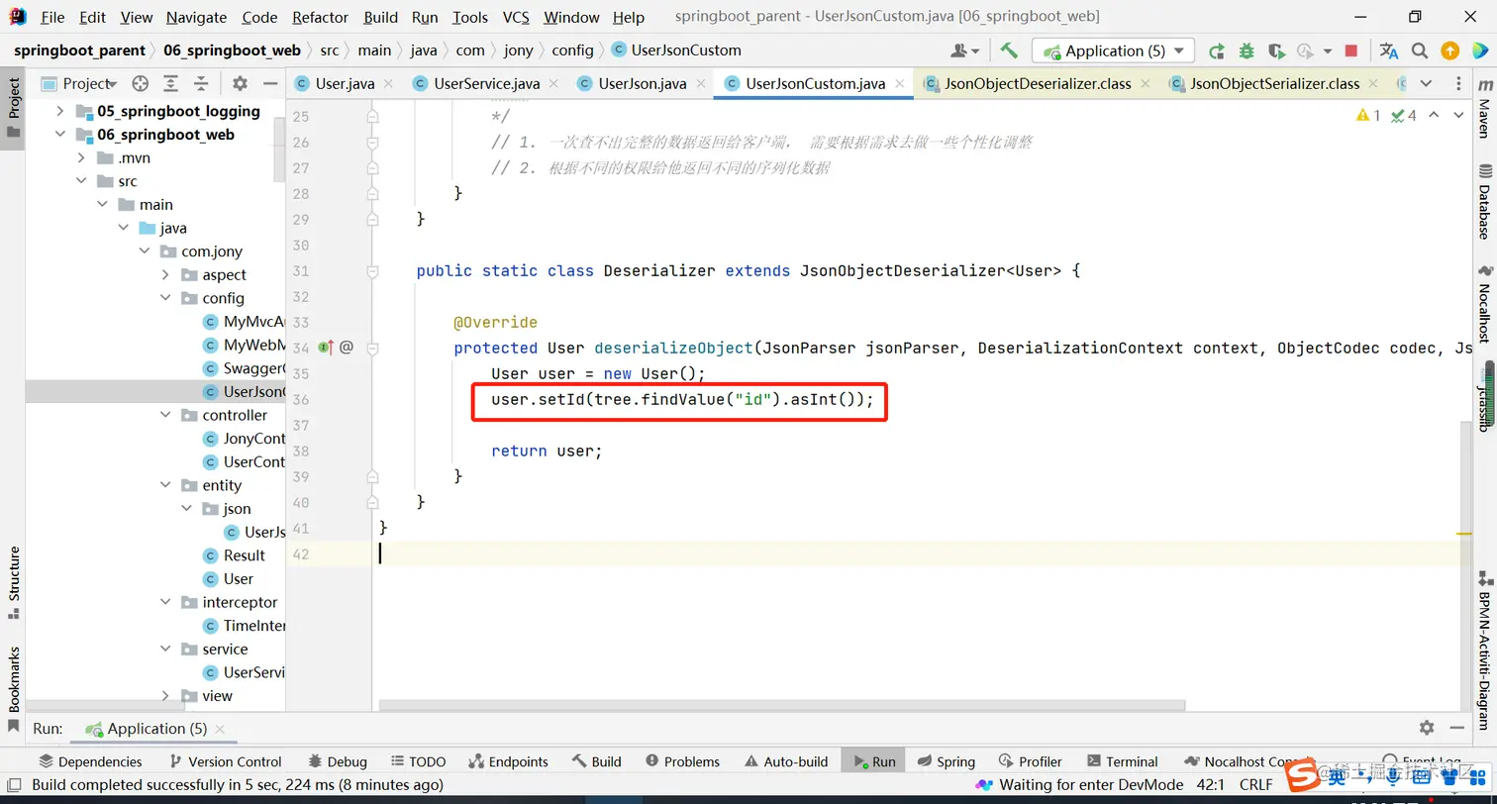The height and width of the screenshot is (804, 1497).
Task: Fold the code block at line 31
Action: click(x=372, y=270)
